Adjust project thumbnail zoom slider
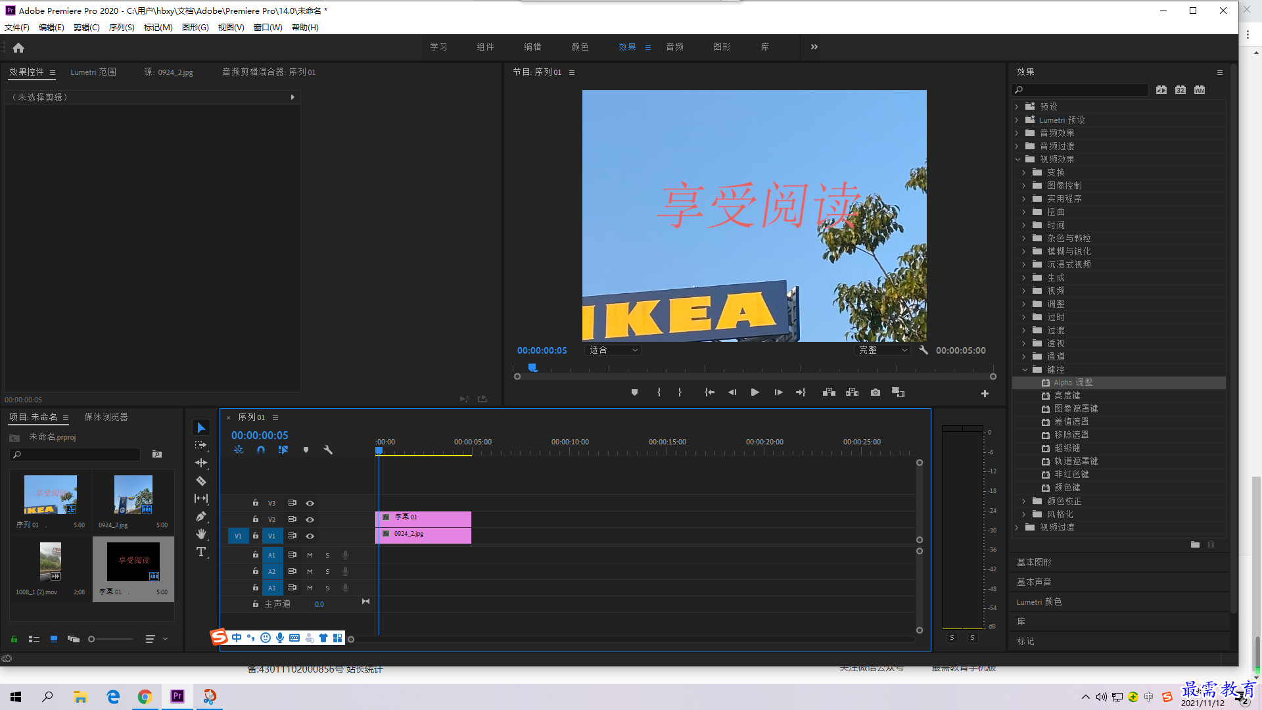 pyautogui.click(x=91, y=639)
